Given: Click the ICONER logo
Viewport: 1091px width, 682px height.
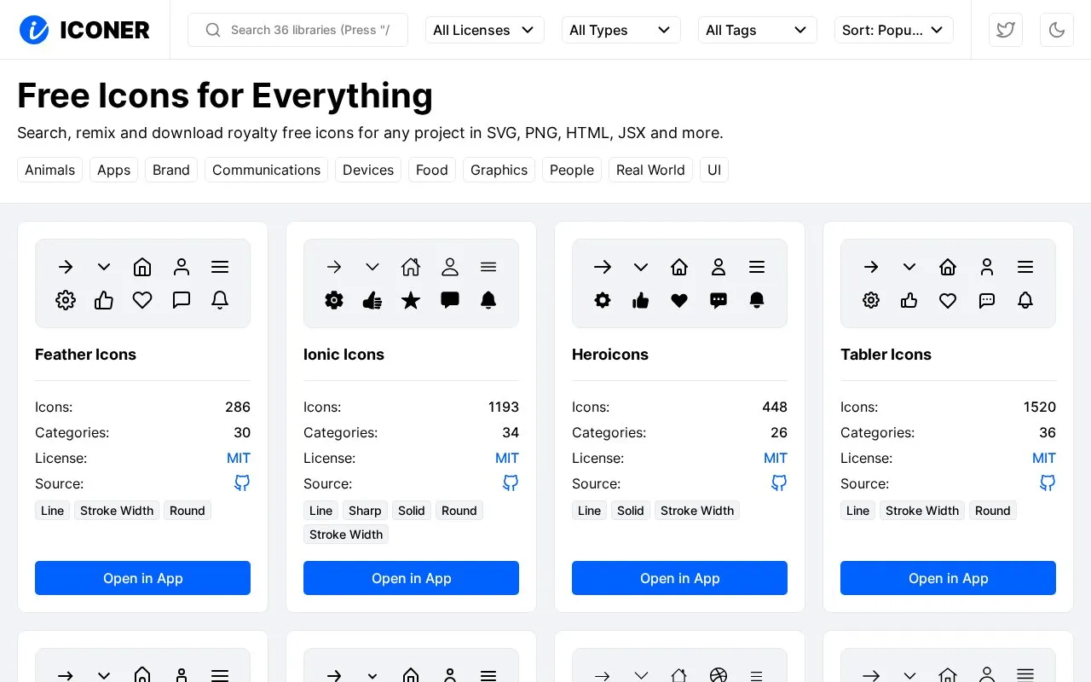Looking at the screenshot, I should pyautogui.click(x=84, y=30).
